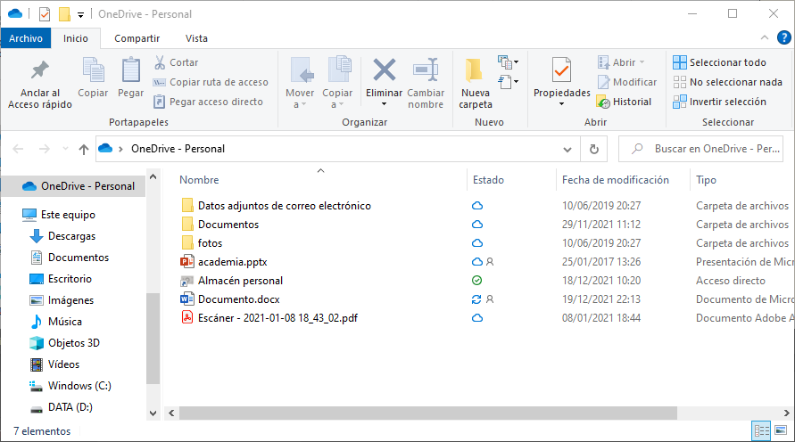Open Escritorio in navigation pane
Image resolution: width=795 pixels, height=442 pixels.
[x=61, y=279]
